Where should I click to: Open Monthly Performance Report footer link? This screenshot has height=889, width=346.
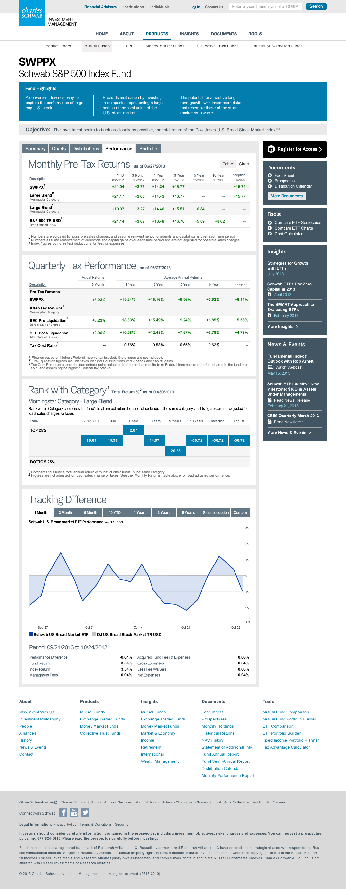tap(228, 776)
